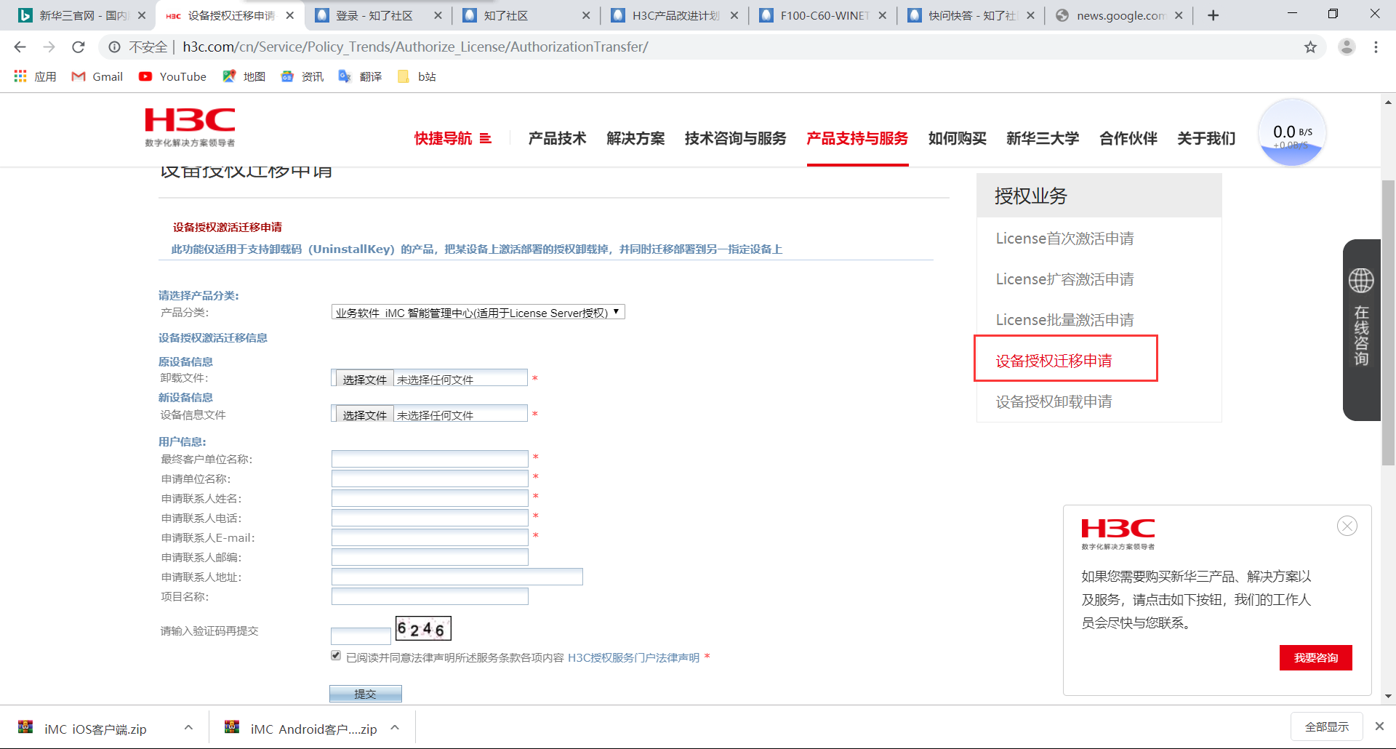Open the 产品技术 nav menu
The image size is (1396, 749).
[557, 138]
